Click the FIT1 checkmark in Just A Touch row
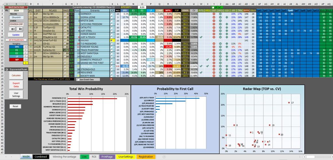Image resolution: width=333 pixels, height=160 pixels. tap(201, 37)
